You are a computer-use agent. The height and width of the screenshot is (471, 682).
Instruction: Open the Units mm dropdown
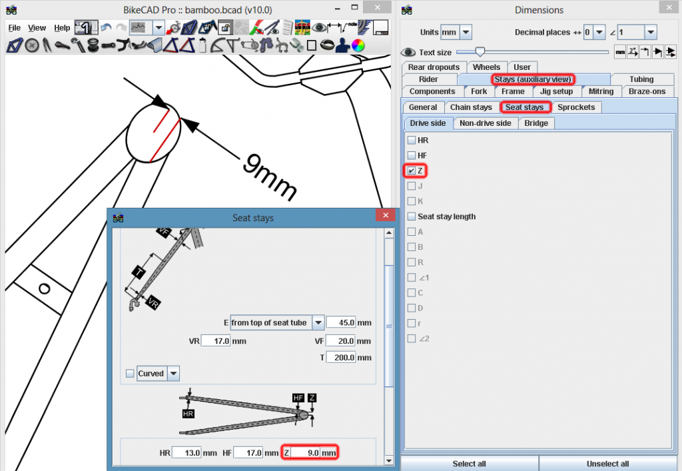tap(466, 32)
